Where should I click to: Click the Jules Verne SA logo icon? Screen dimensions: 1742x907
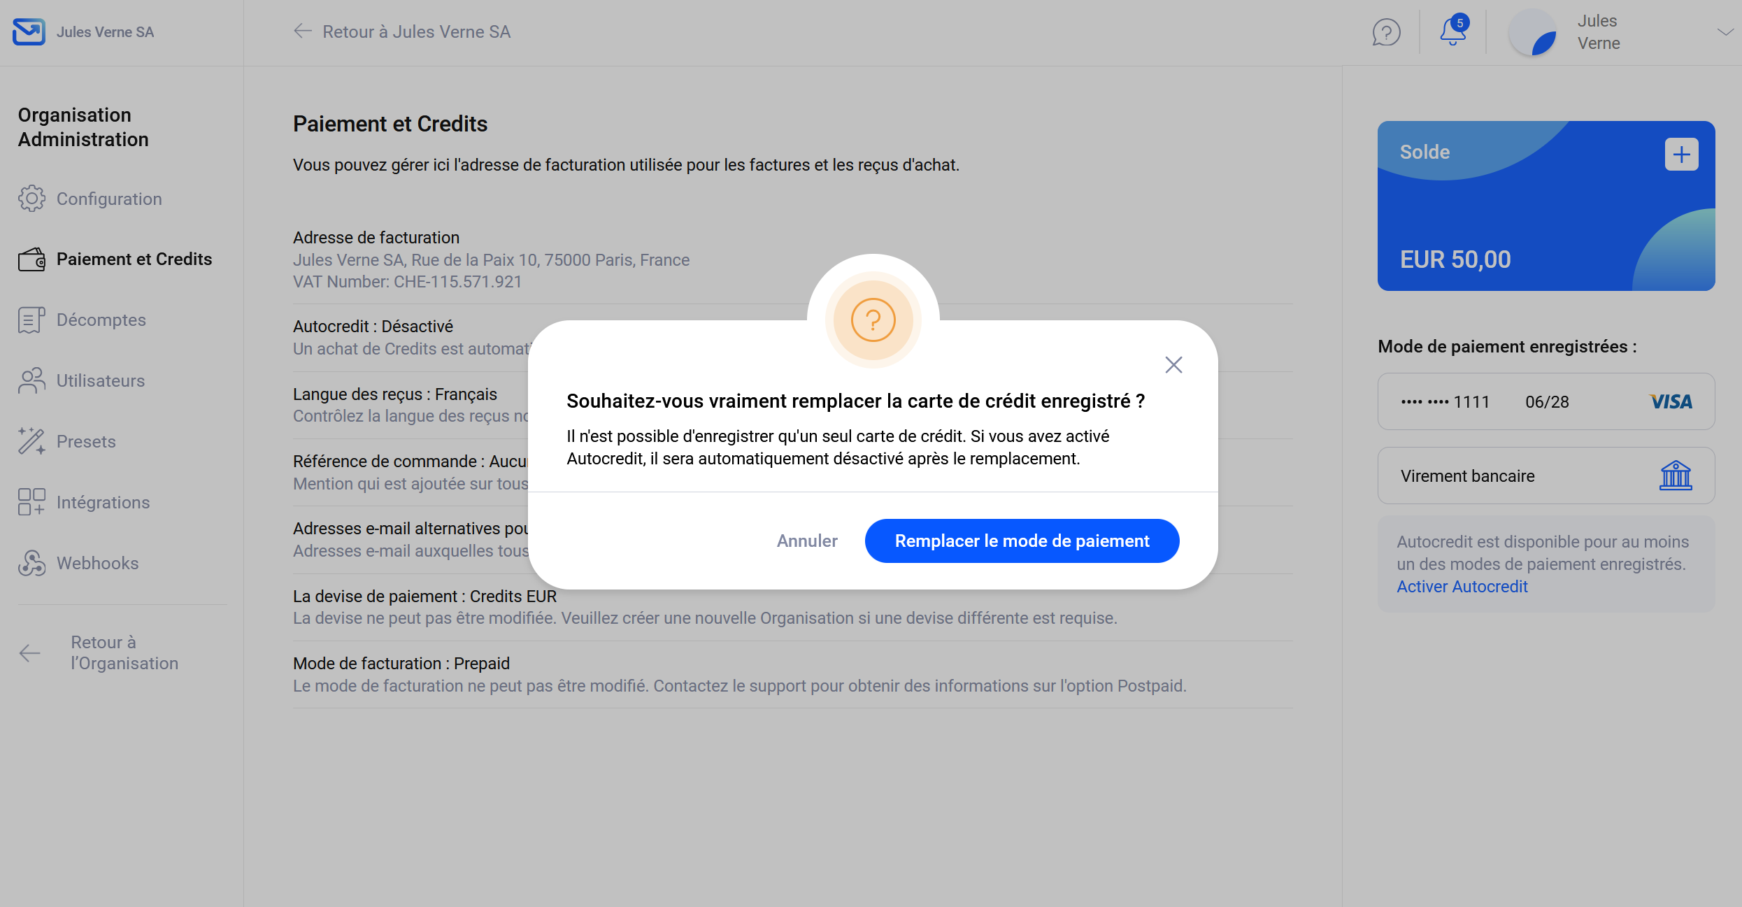click(x=29, y=32)
